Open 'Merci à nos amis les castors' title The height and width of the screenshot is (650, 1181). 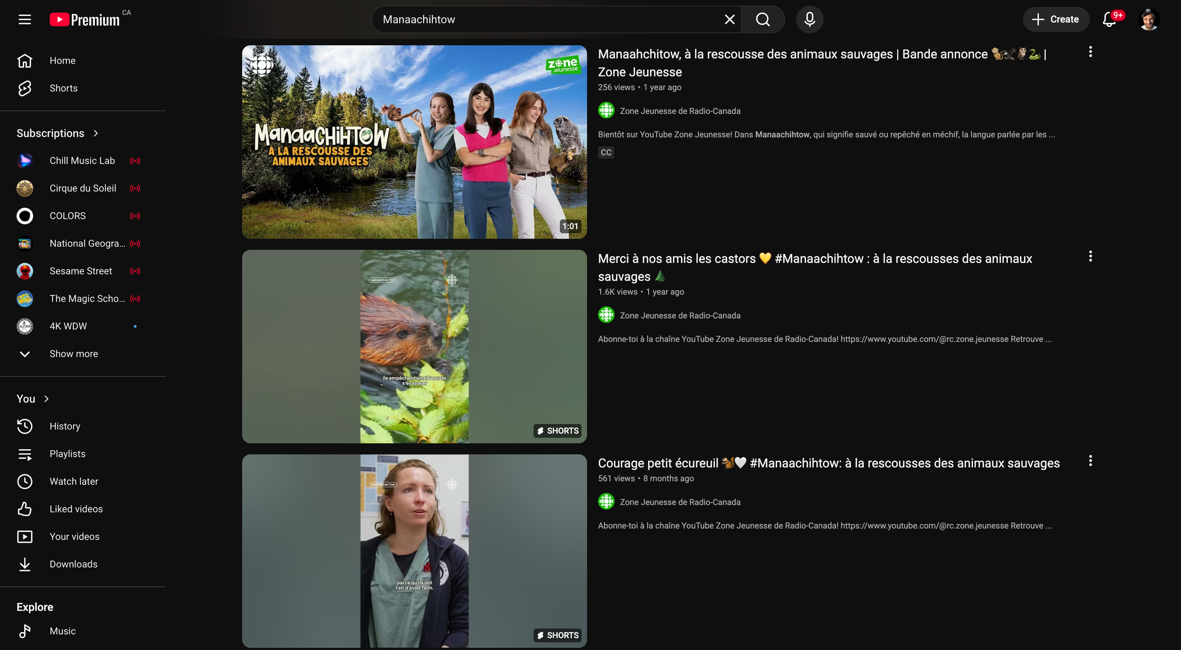(x=815, y=267)
